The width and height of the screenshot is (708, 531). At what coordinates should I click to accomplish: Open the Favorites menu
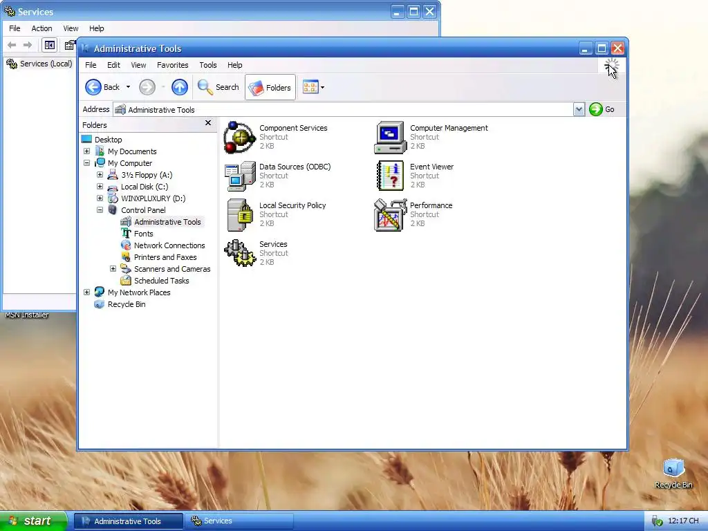click(x=172, y=65)
